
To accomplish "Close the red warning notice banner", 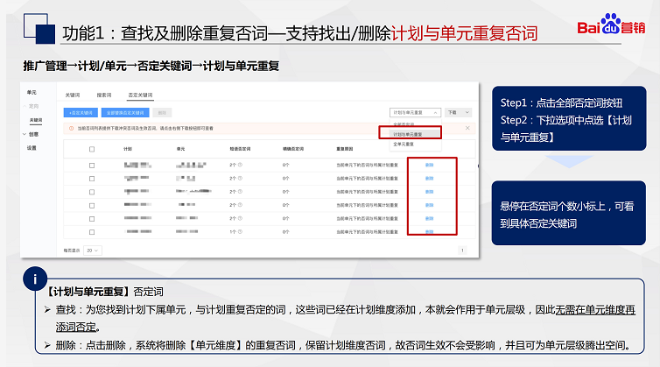I will [467, 128].
